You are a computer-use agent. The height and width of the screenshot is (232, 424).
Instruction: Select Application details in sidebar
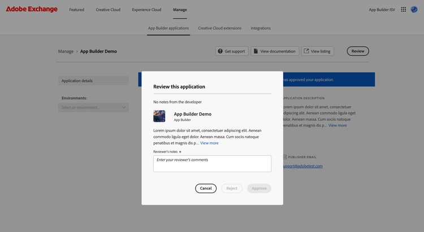coord(93,81)
